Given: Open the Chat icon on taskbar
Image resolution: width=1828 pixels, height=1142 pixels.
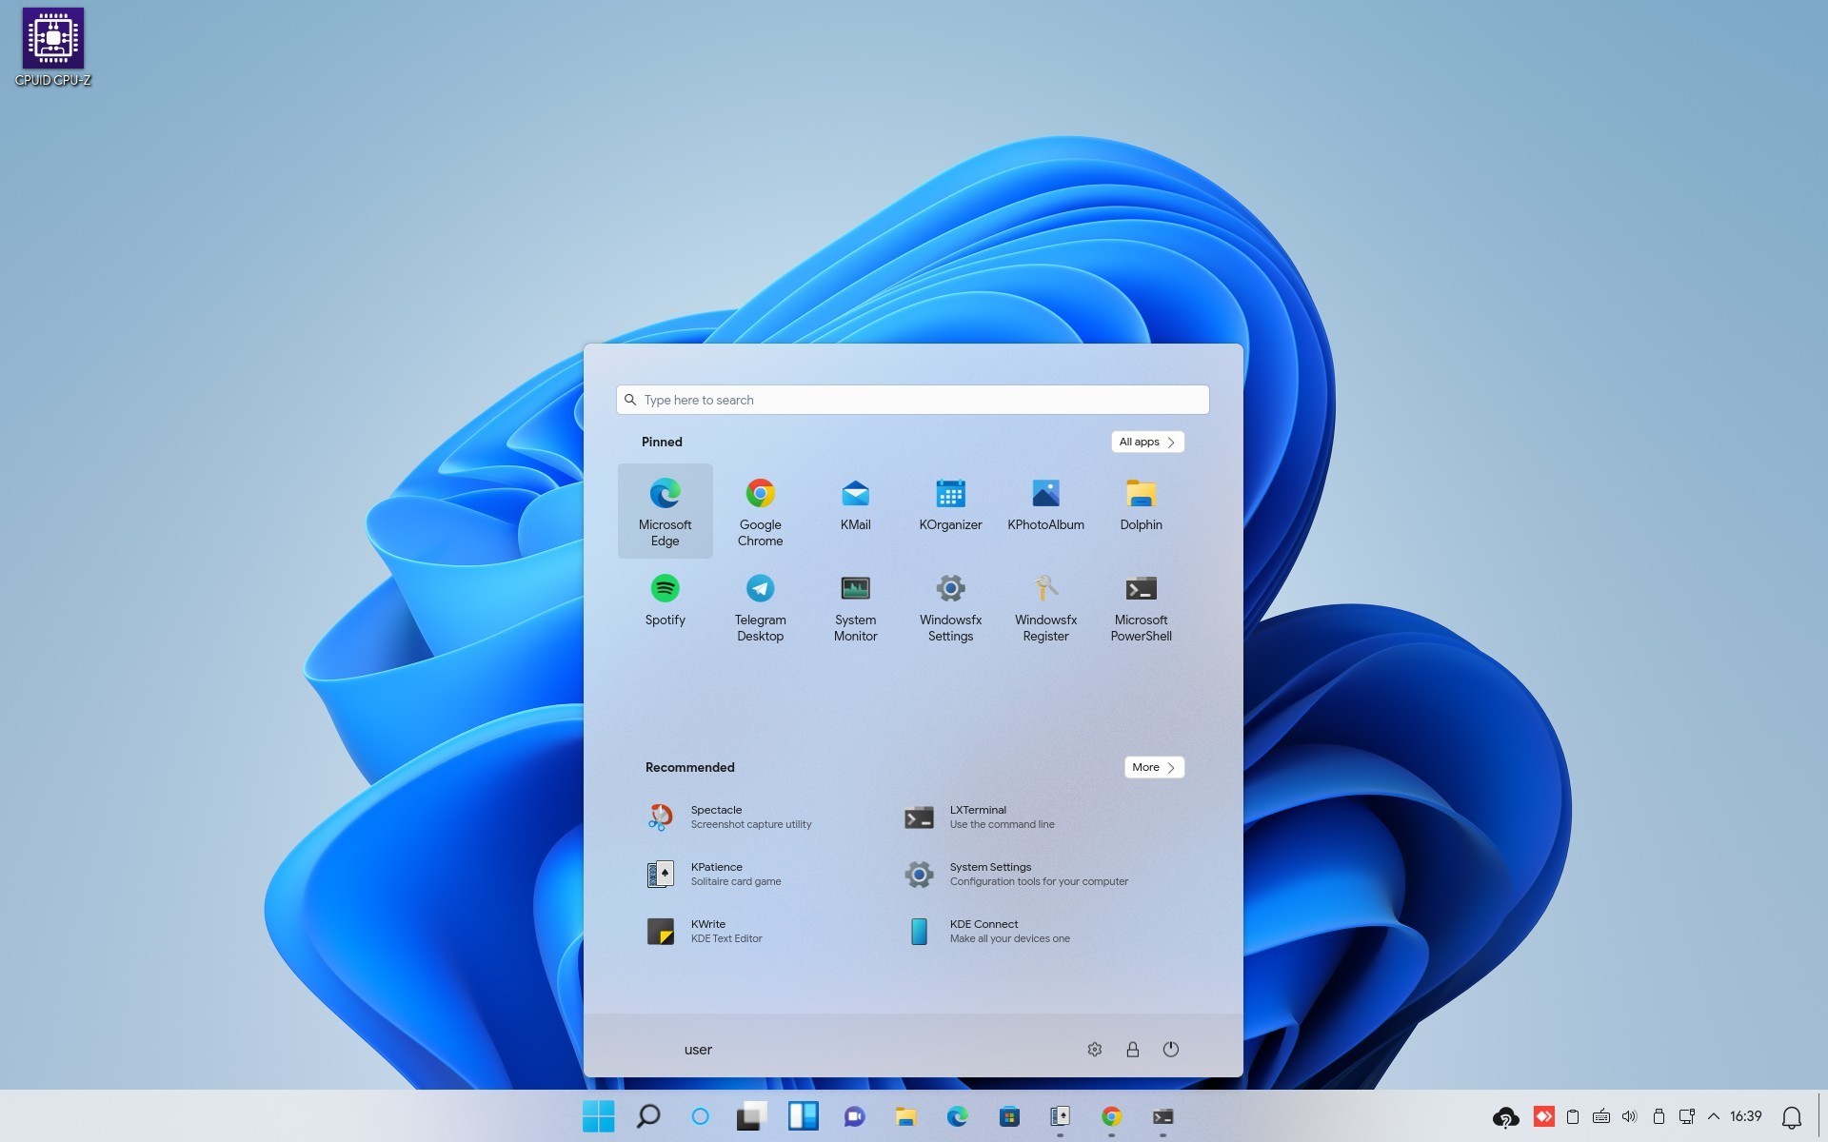Looking at the screenshot, I should (x=854, y=1116).
